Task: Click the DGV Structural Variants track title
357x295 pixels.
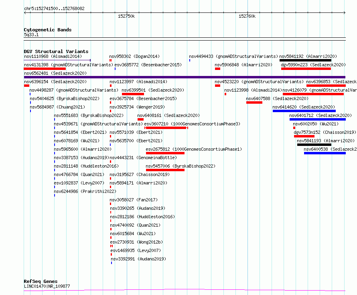Action: (x=56, y=51)
